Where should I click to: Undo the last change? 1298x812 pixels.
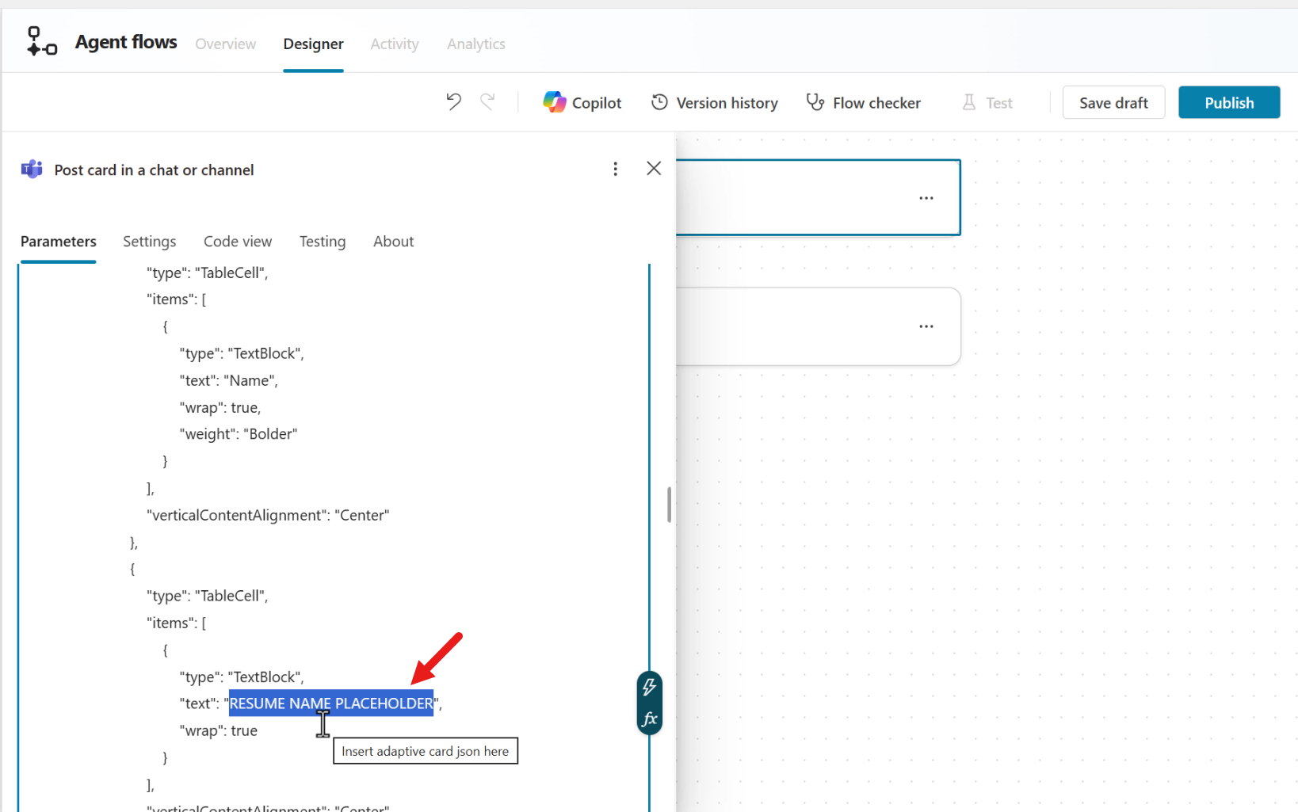pos(453,102)
